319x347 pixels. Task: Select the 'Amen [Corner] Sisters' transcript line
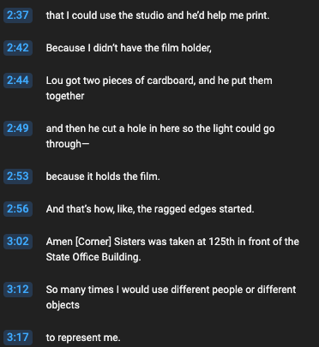click(x=172, y=249)
